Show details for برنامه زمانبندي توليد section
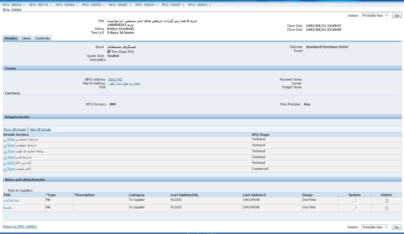Screen dimensions: 404x234 (x=11, y=151)
